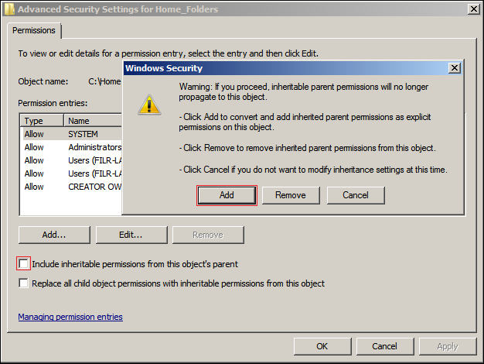Screen dimensions: 484x364
Task: Open Managing permission entries help link
Action: coord(70,317)
